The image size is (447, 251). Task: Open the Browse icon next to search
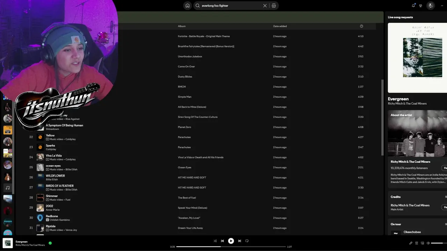click(274, 6)
